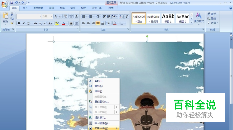Select the 标题 1 style
The width and height of the screenshot is (233, 130).
click(168, 18)
